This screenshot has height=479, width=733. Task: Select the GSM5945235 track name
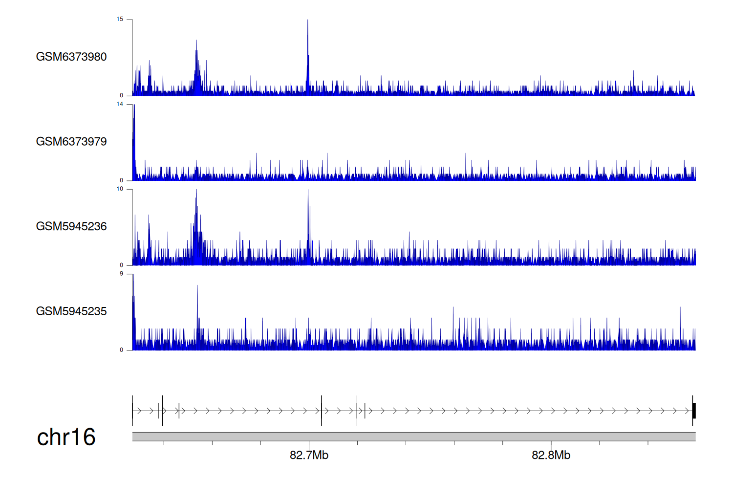coord(71,311)
